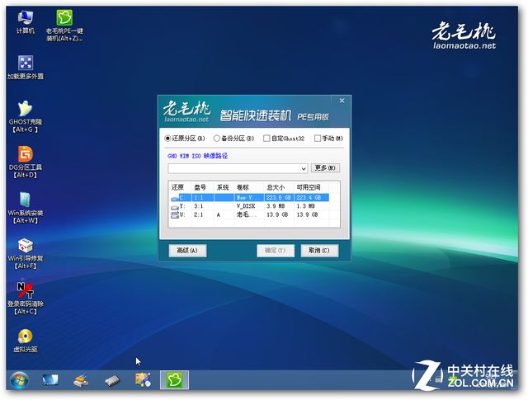Open the colorful tools taskbar icon
The height and width of the screenshot is (400, 528).
pos(143,380)
